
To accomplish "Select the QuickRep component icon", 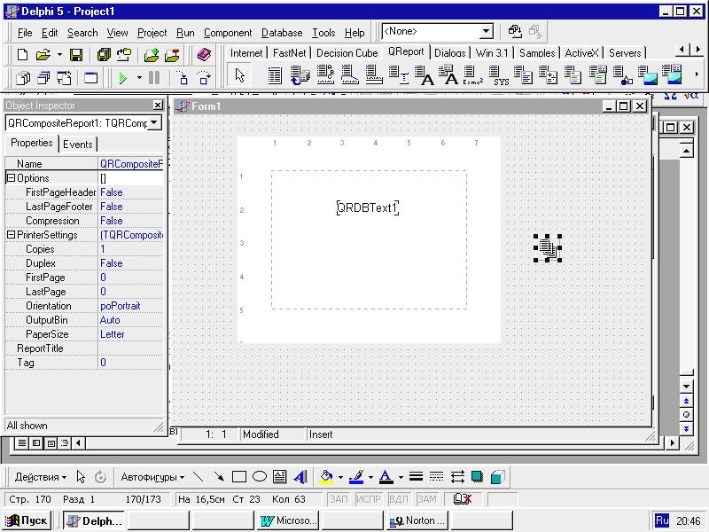I will [275, 75].
